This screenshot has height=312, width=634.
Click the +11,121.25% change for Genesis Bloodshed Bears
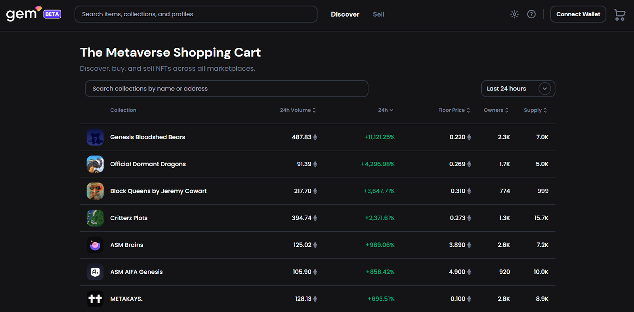(379, 137)
